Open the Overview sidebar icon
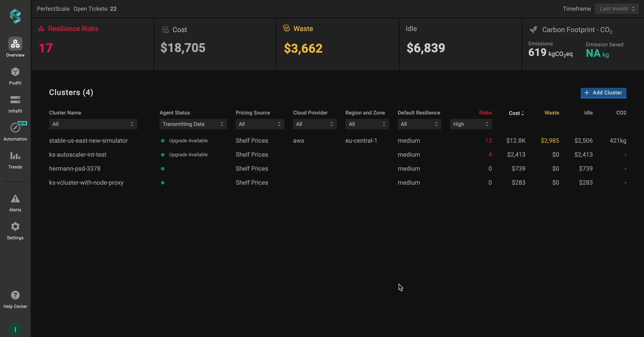The height and width of the screenshot is (337, 644). (15, 44)
